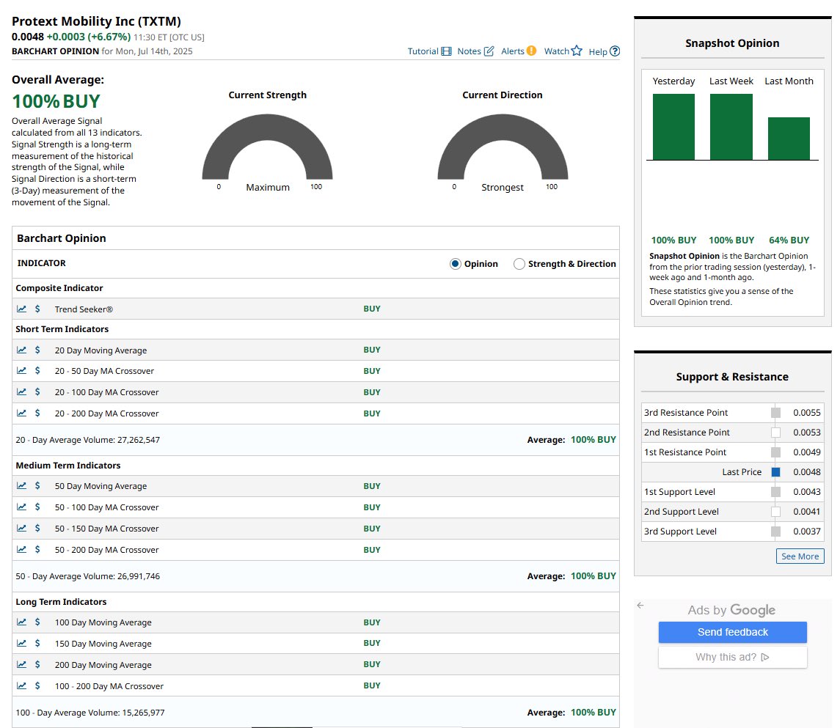The image size is (840, 728).
Task: Click the Current Strength gauge
Action: (x=267, y=147)
